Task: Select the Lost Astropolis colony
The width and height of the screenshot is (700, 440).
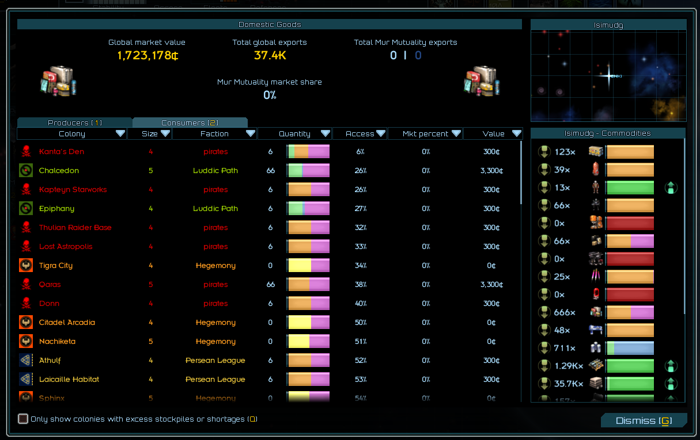Action: pos(270,247)
